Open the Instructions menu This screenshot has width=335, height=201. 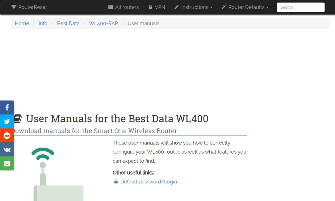(x=193, y=7)
